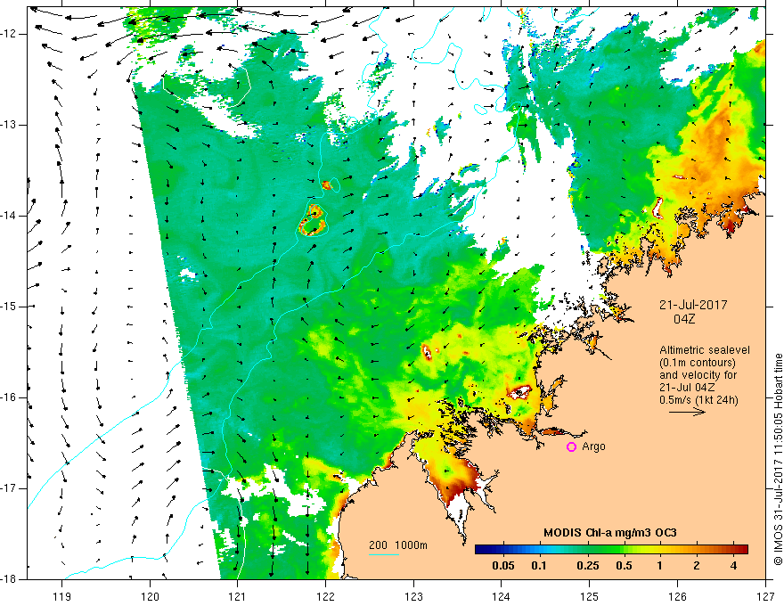Click the cyan bathymetry legend line sample

coord(384,554)
